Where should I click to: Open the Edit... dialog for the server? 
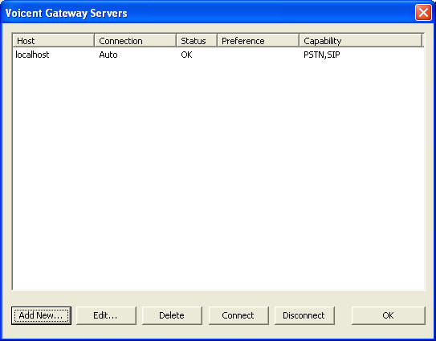[106, 315]
